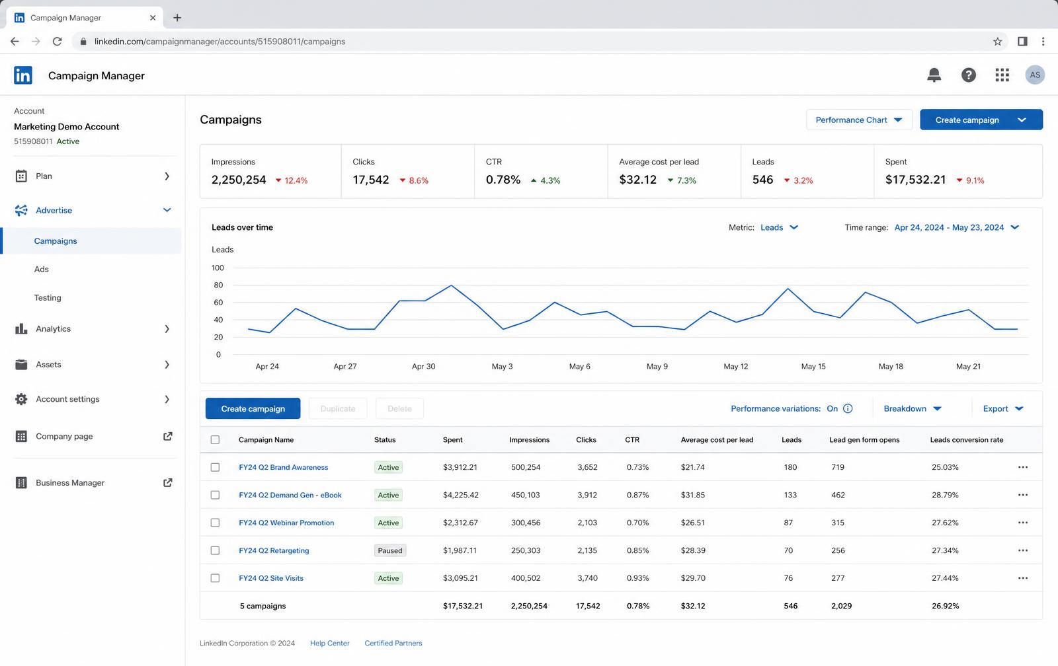1058x666 pixels.
Task: Check the FY24 Q2 Brand Awareness row
Action: tap(215, 467)
